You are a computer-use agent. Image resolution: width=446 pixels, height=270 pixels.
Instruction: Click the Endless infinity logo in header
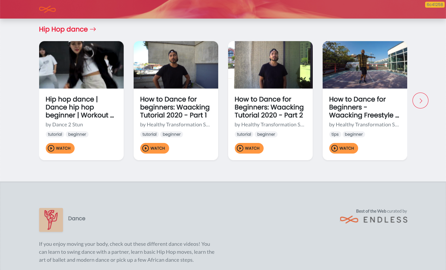pyautogui.click(x=47, y=9)
